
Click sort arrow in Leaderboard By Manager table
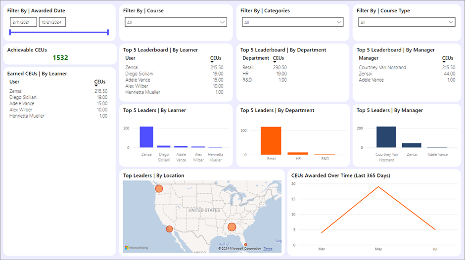[x=444, y=62]
